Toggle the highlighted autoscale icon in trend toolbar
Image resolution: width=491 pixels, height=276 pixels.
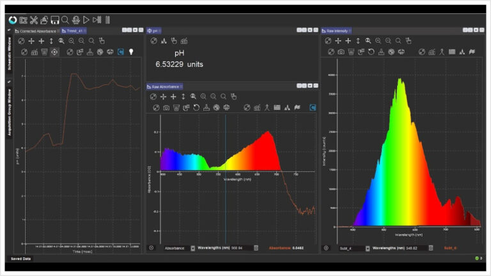coord(54,52)
